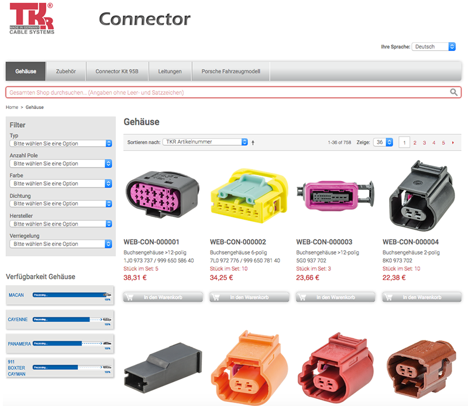Open the Porsche Fahrzeugmodell tab

[x=230, y=71]
